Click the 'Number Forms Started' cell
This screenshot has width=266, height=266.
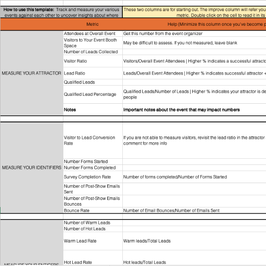tap(92, 161)
